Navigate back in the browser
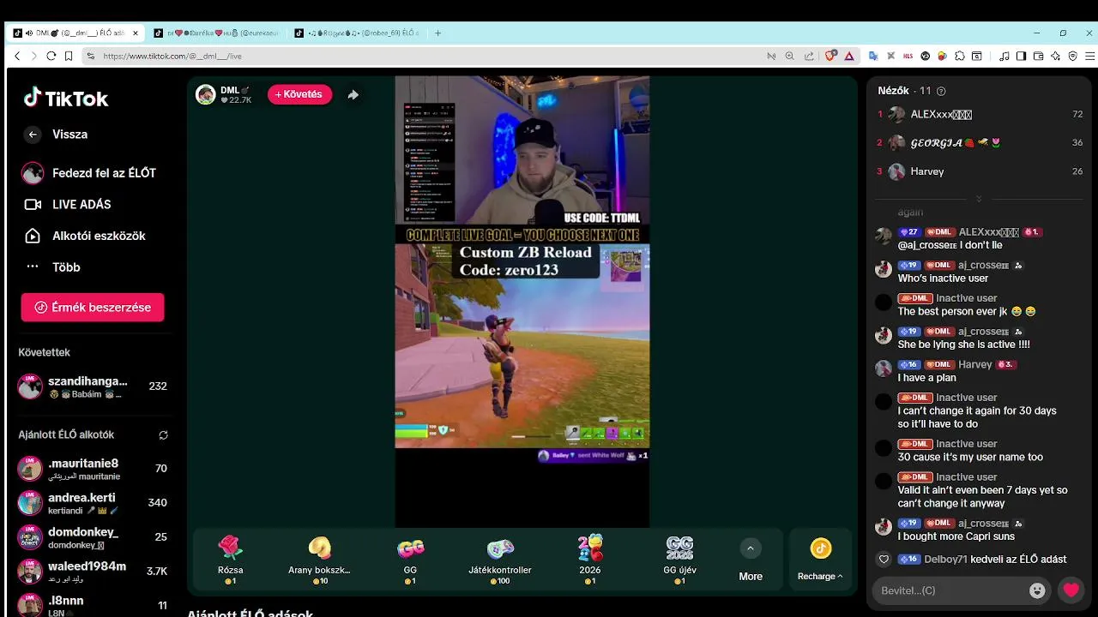 click(16, 56)
